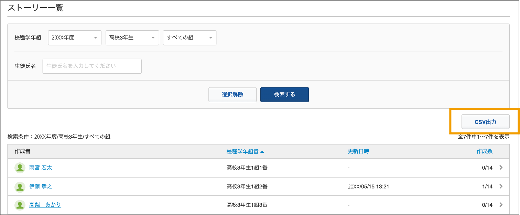Screen dimensions: 520x215
Task: Focus the 生徒氏名 student name input field
Action: click(x=92, y=66)
